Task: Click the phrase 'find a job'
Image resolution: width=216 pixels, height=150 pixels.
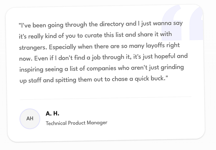Action: (x=87, y=57)
